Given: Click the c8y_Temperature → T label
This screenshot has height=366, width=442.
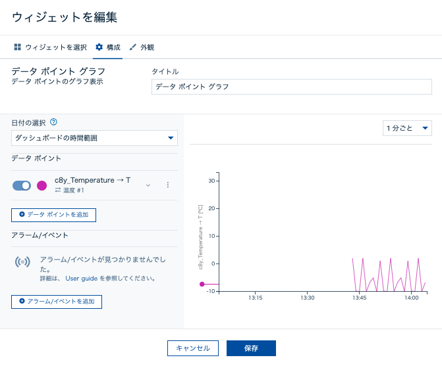Looking at the screenshot, I should click(x=92, y=180).
